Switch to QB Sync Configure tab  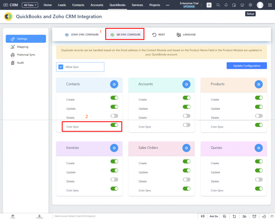click(x=125, y=35)
